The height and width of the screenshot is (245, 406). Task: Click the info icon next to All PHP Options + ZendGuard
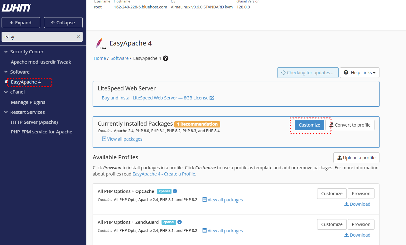pos(180,222)
